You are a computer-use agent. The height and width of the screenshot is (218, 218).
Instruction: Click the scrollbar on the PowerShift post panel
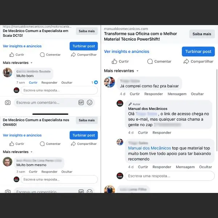click(x=217, y=110)
